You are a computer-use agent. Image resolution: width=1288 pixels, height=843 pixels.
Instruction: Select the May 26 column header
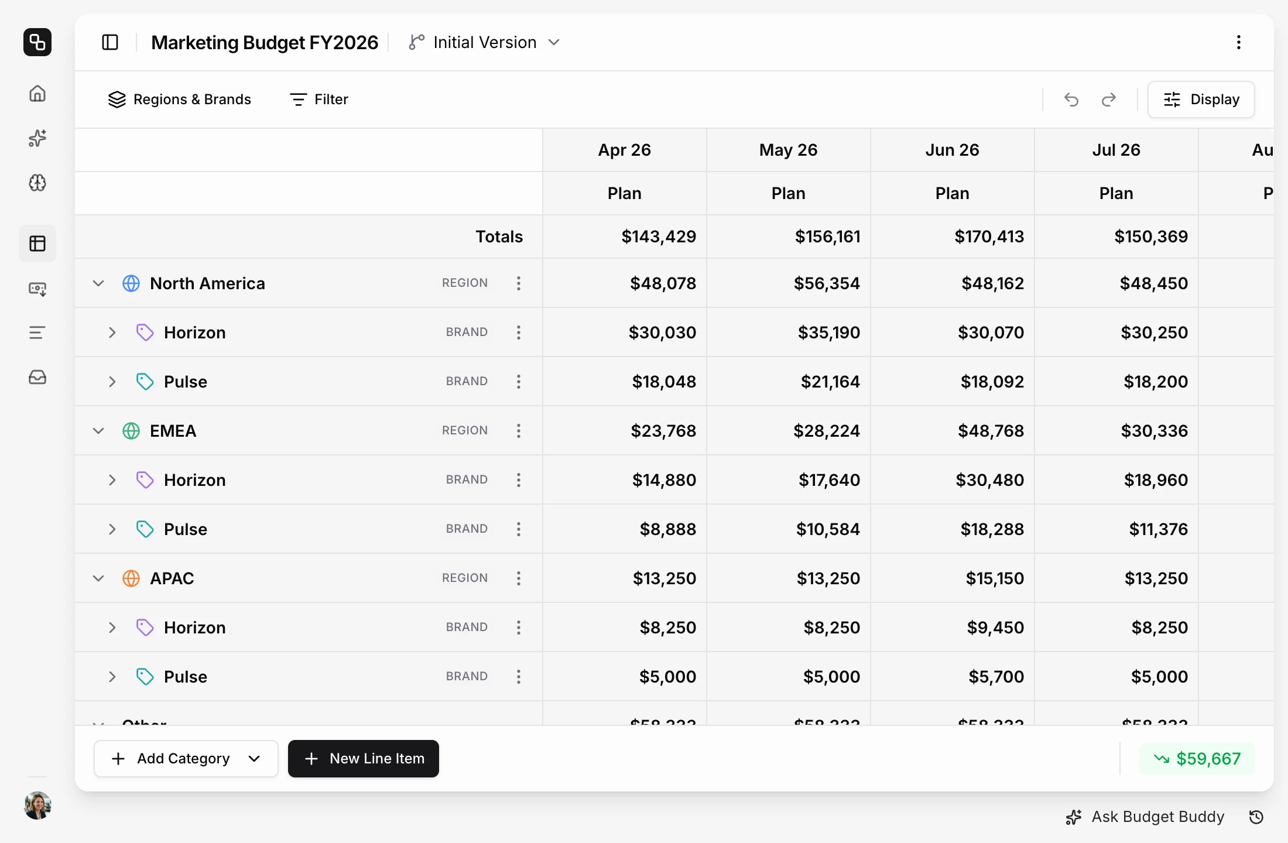tap(789, 150)
